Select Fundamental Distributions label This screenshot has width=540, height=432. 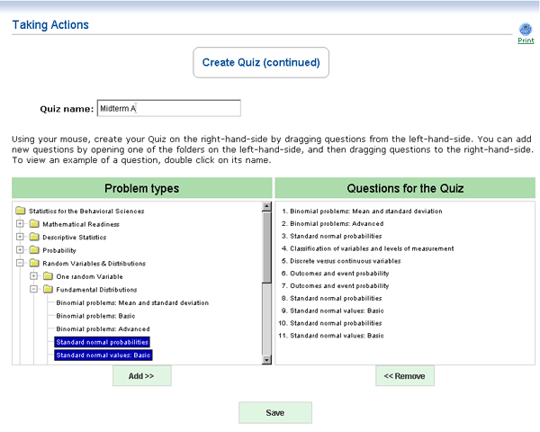tap(96, 290)
